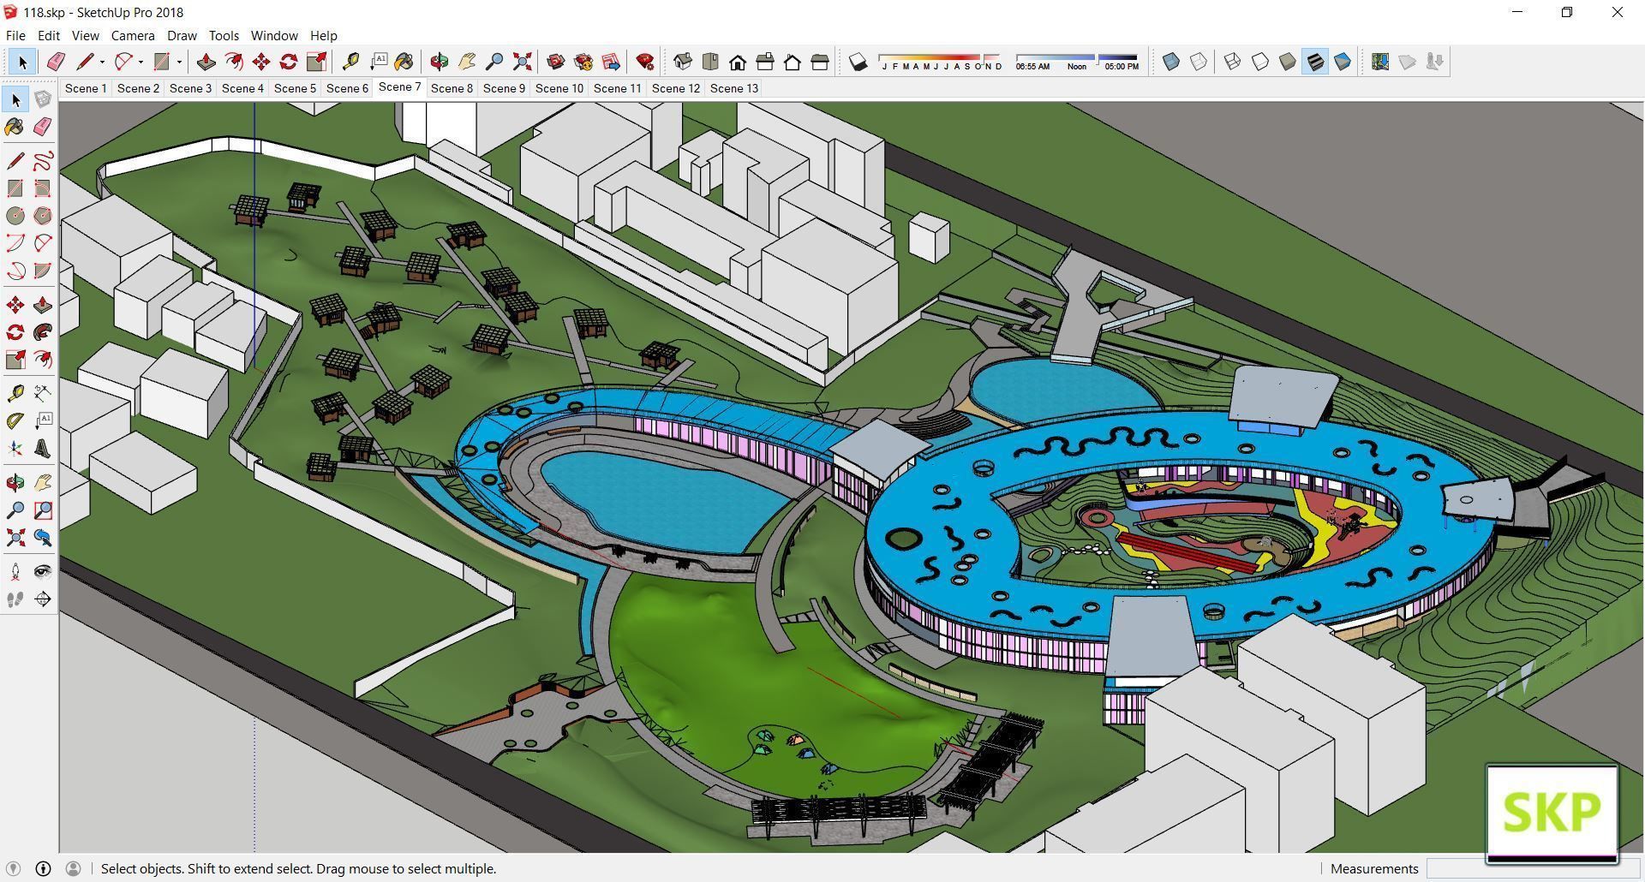Select the Pie arc tool
1645x882 pixels.
[x=43, y=271]
